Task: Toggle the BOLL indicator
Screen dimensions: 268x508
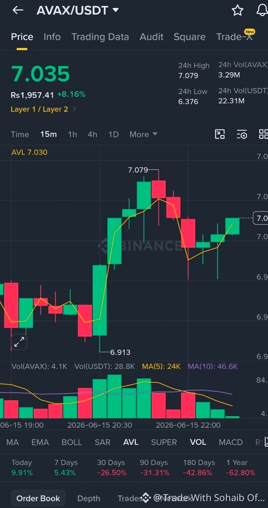Action: click(x=71, y=442)
